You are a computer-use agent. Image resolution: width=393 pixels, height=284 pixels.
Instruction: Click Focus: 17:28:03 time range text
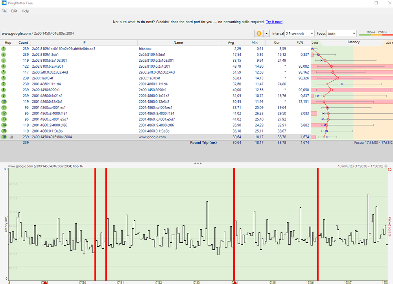pyautogui.click(x=373, y=142)
